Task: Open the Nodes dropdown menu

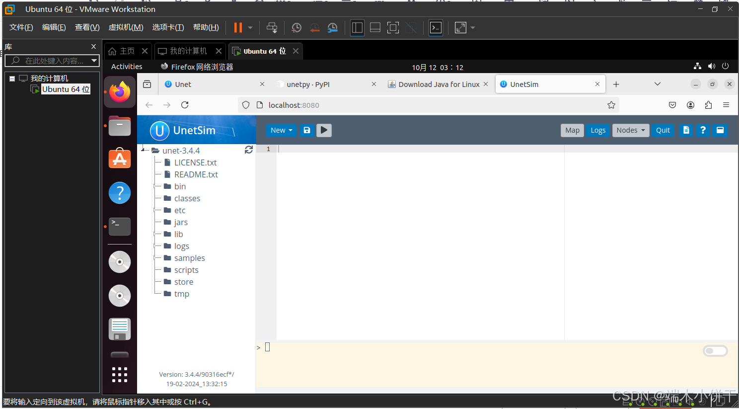Action: click(x=631, y=130)
